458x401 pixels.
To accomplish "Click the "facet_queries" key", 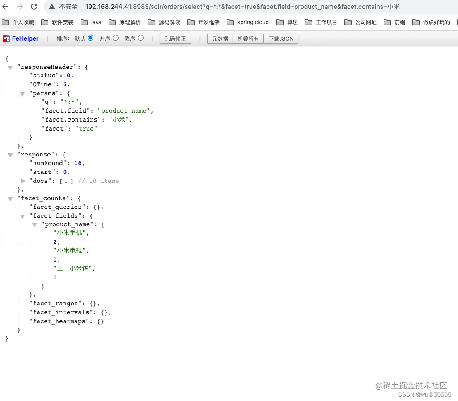I will [x=57, y=207].
